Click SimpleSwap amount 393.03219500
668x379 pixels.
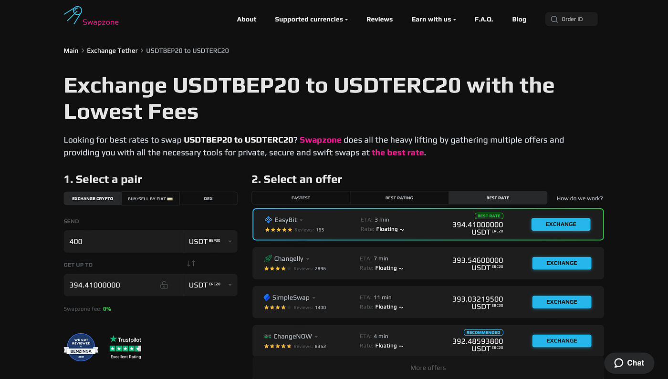click(478, 299)
